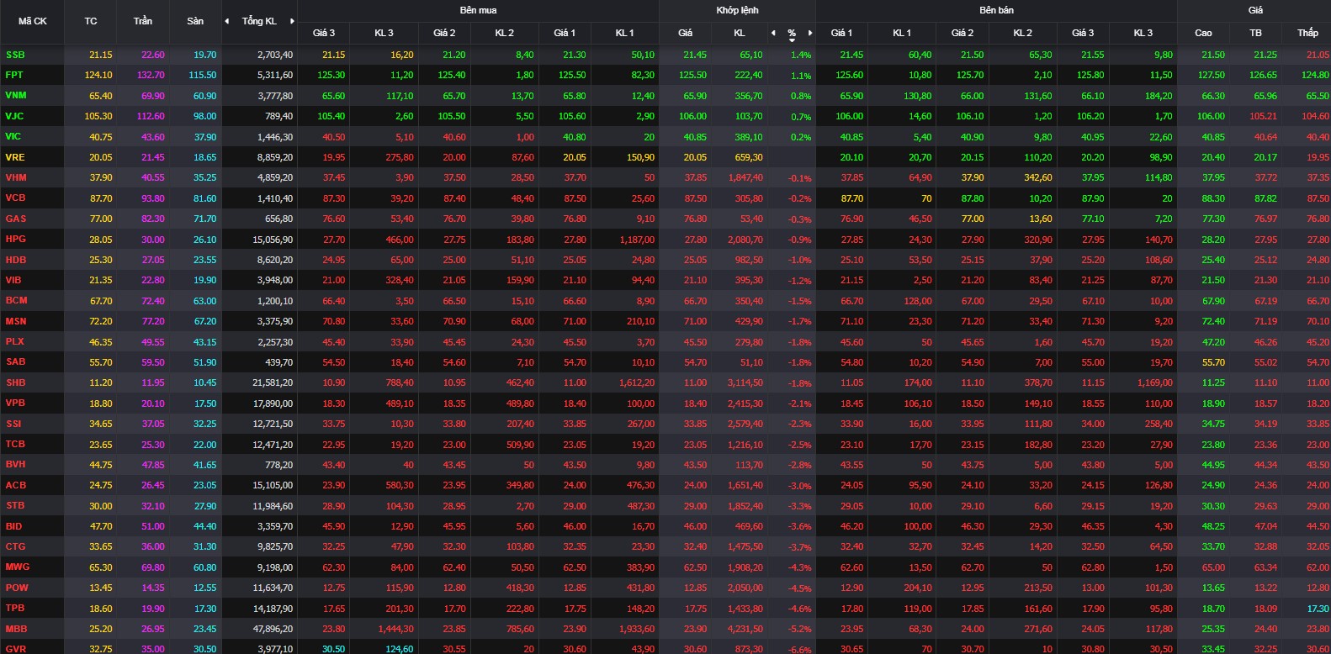Click Giá 3 header under Bên mua

coord(324,33)
